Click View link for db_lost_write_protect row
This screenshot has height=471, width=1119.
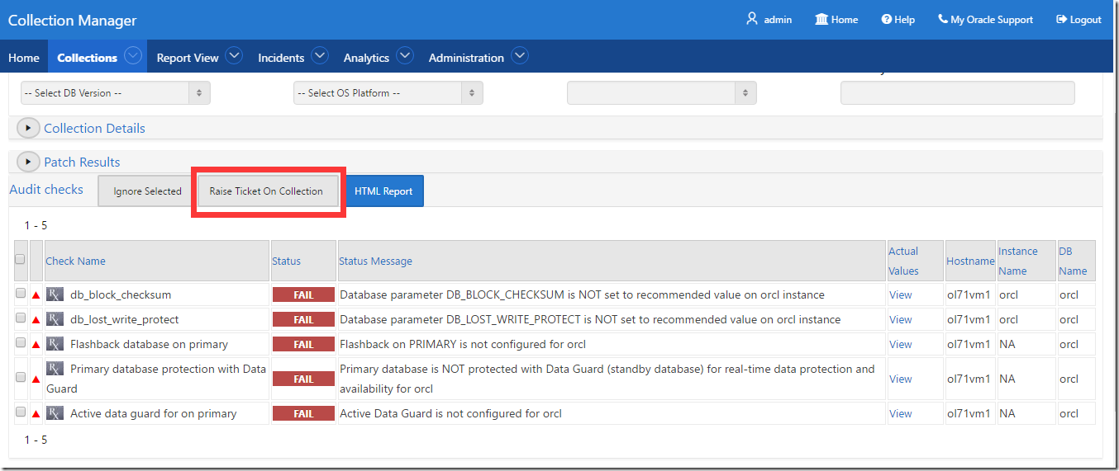click(x=900, y=320)
